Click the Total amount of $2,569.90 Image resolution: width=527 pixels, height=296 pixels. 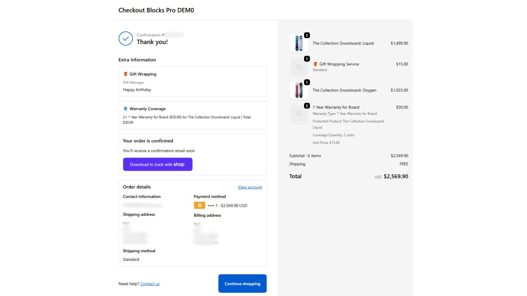pos(396,176)
